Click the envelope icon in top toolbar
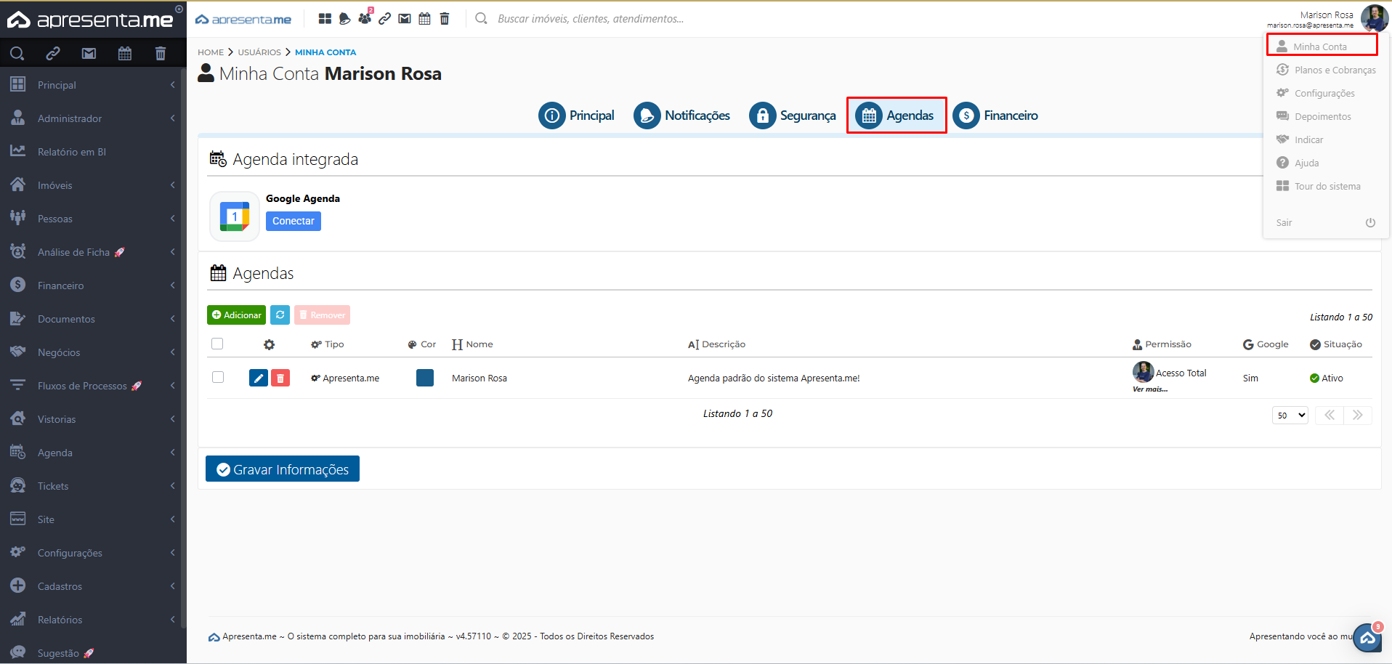 405,19
